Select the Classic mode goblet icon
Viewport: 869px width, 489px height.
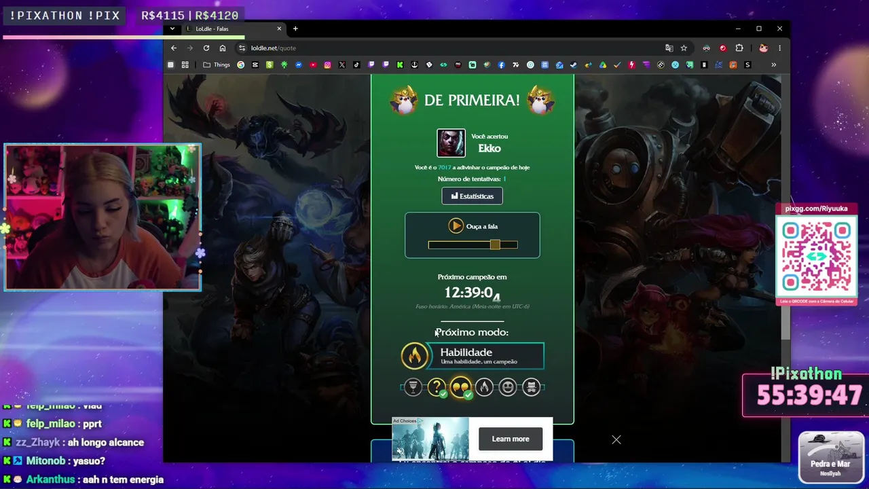click(413, 387)
